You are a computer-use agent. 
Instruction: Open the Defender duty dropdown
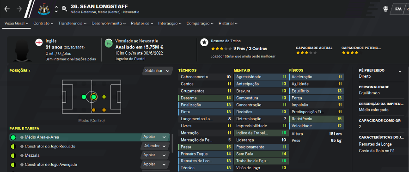154,146
